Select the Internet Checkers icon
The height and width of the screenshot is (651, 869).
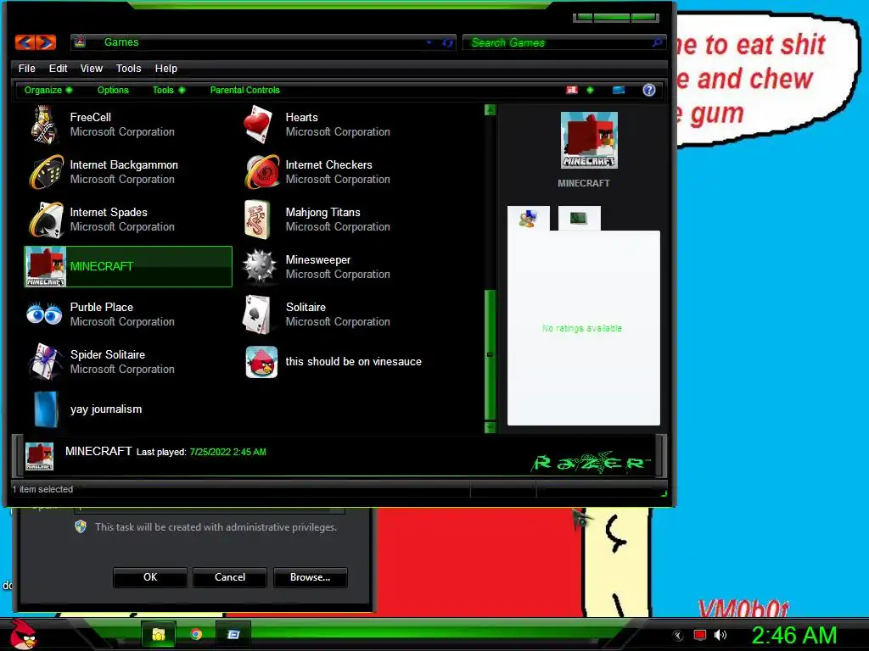coord(261,171)
